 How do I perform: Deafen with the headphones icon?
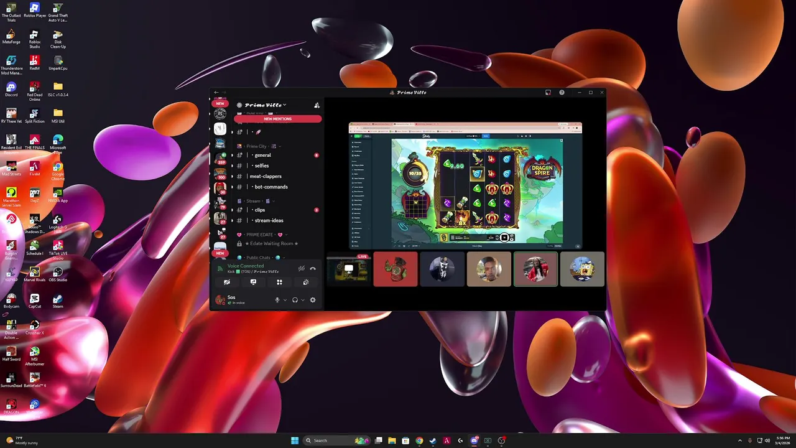(x=295, y=300)
